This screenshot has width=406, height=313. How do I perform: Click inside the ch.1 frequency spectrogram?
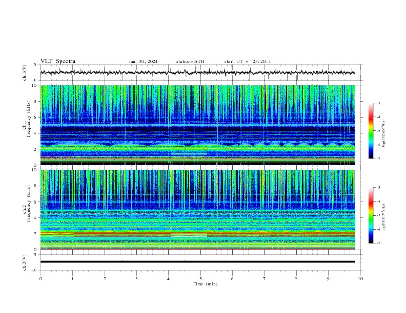197,125
